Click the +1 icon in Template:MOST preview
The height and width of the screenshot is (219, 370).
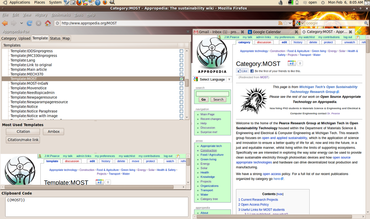coord(100,182)
